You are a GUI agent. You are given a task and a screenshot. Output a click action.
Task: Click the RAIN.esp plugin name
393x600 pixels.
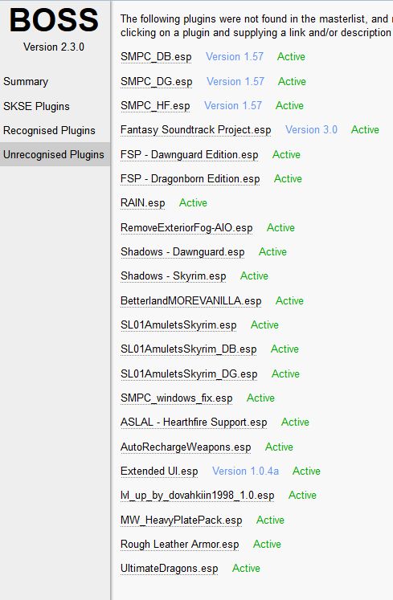pos(142,202)
